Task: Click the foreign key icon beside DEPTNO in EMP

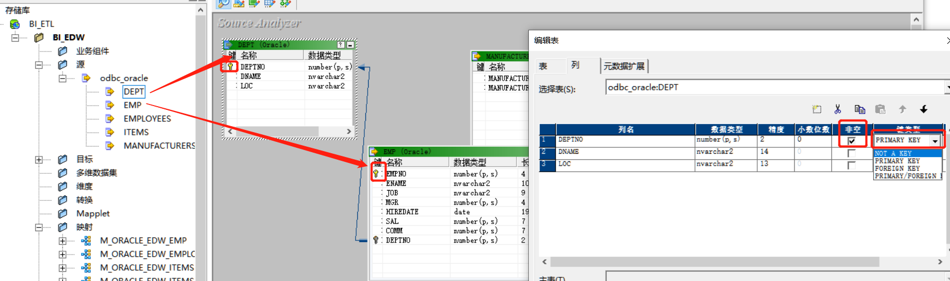Action: [376, 240]
